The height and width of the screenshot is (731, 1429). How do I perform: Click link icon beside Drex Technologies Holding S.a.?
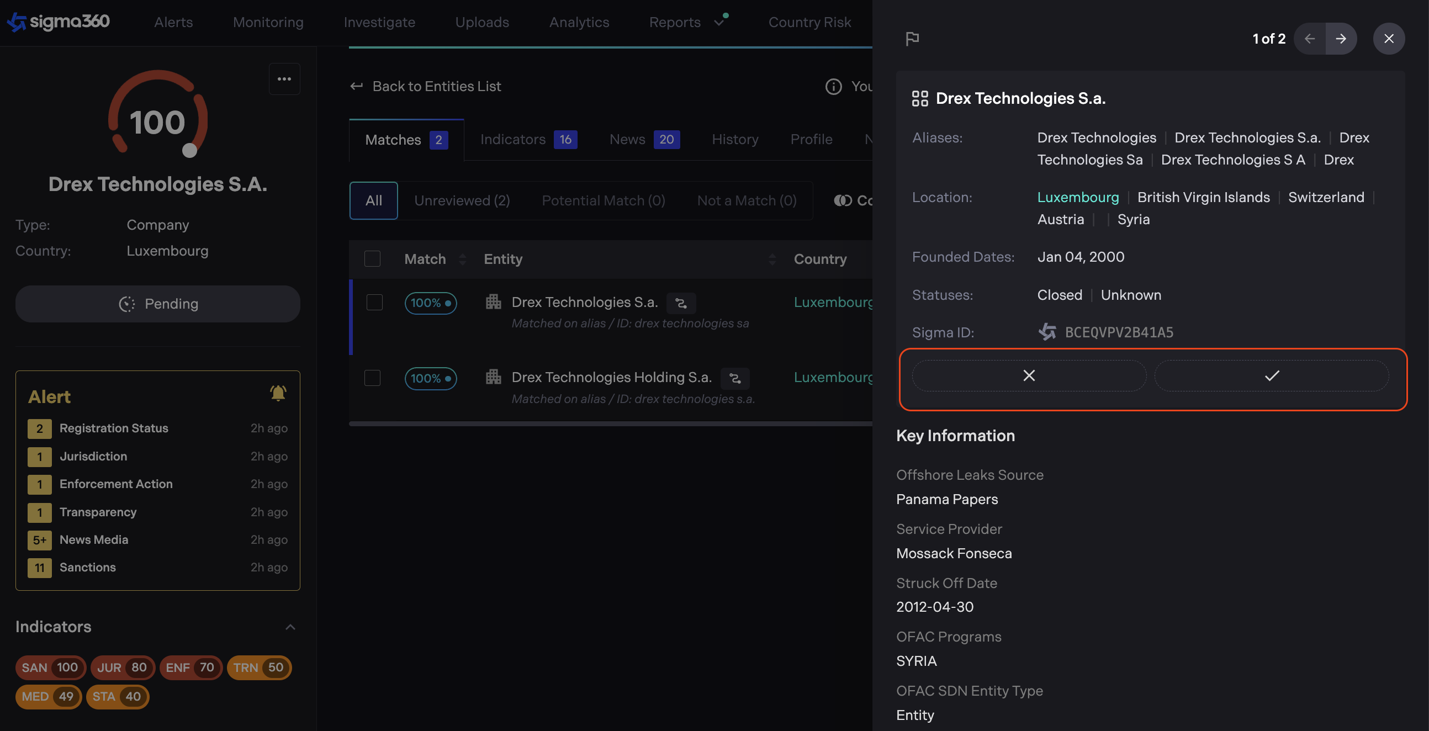(734, 379)
